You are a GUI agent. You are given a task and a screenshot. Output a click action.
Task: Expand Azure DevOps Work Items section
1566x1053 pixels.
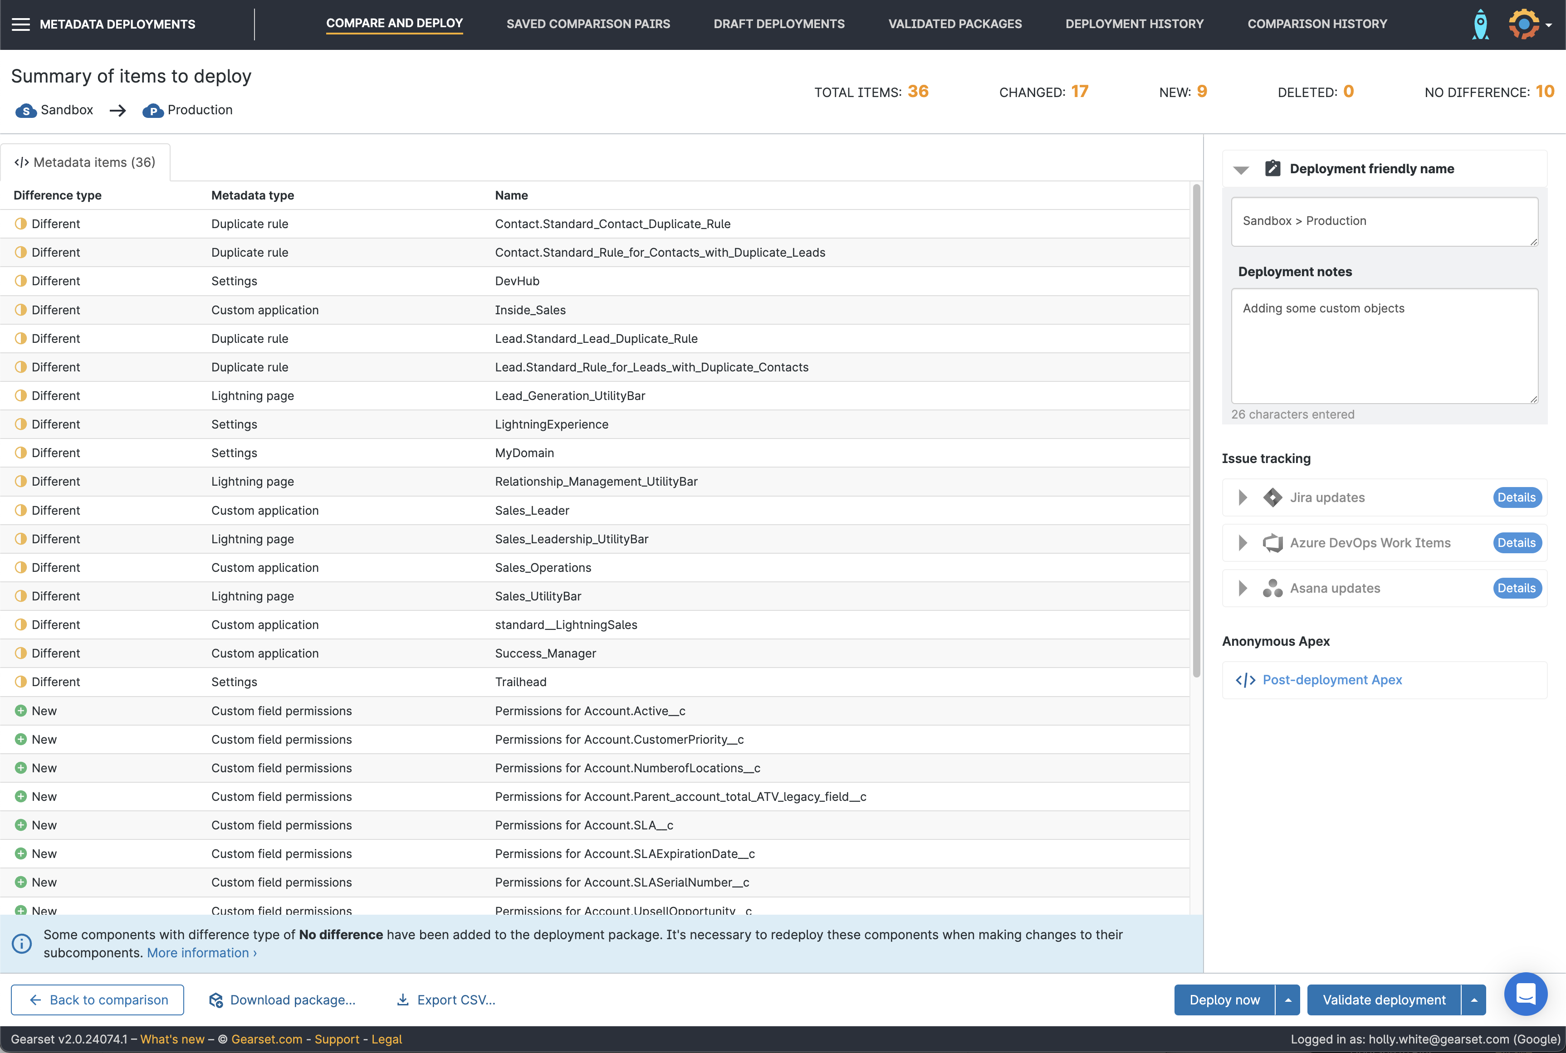(x=1242, y=543)
